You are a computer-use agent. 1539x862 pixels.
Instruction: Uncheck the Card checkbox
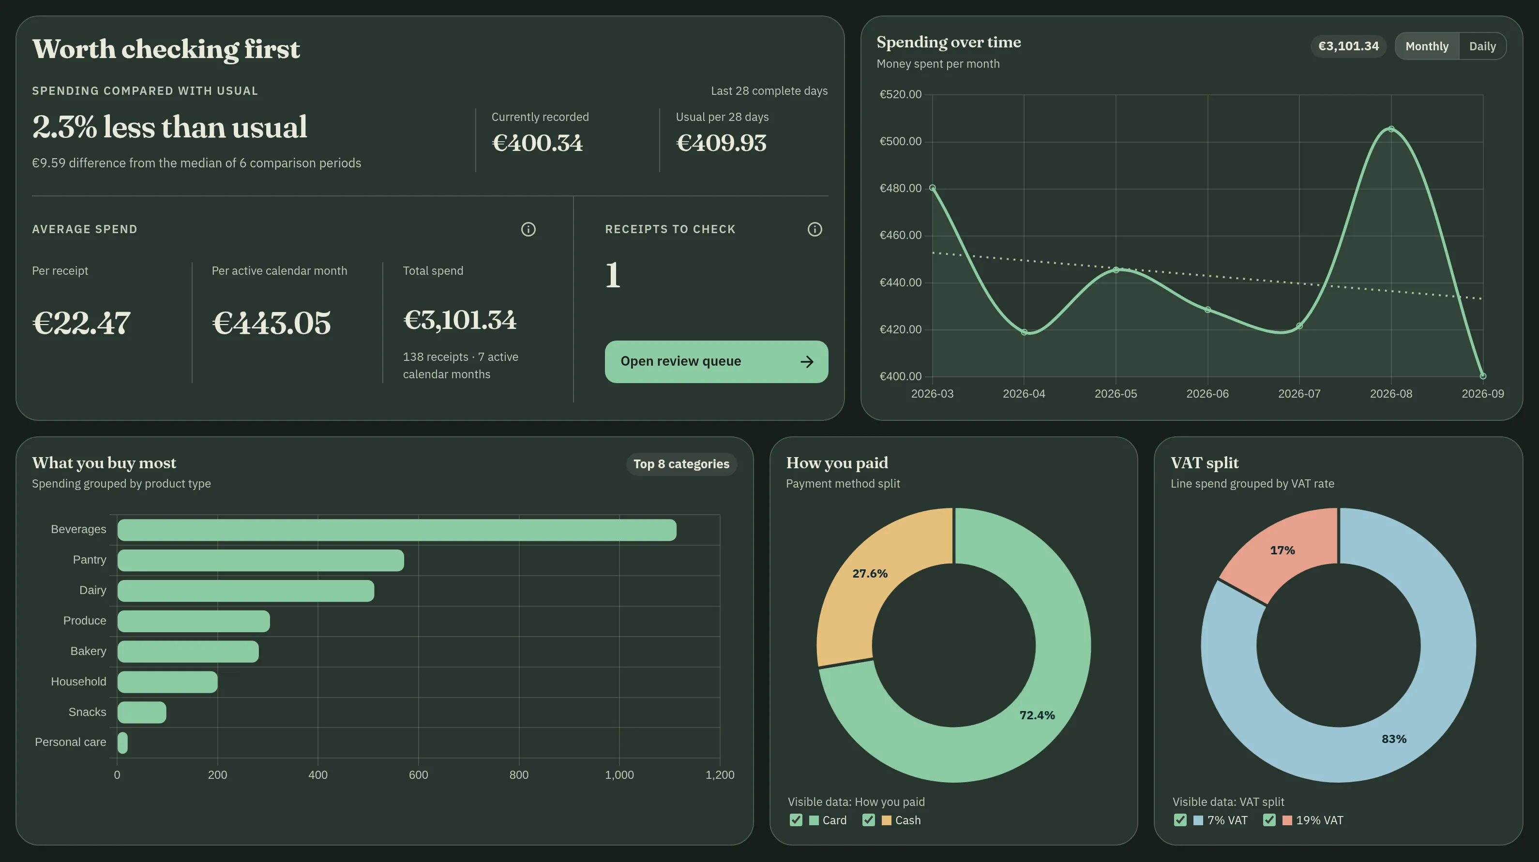pos(796,819)
